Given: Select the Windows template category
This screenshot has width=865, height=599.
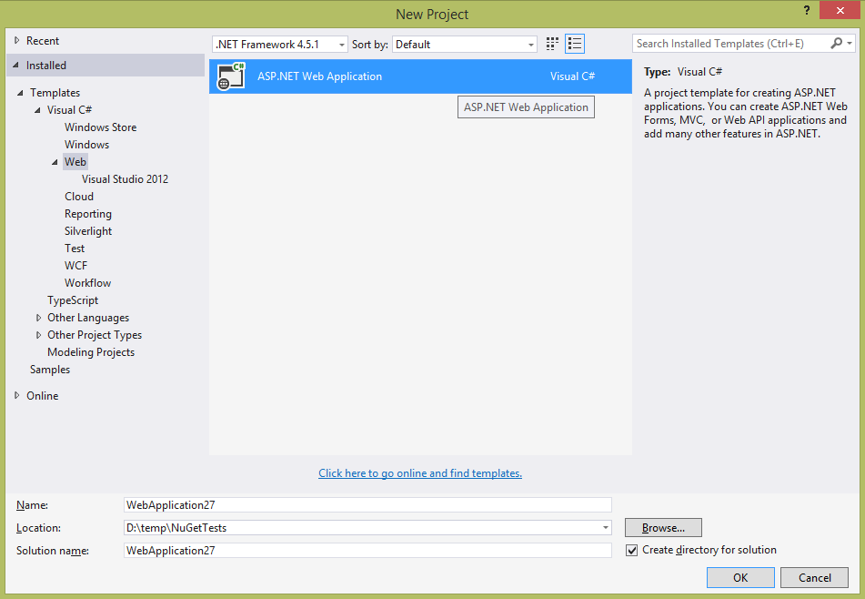Looking at the screenshot, I should pos(86,145).
